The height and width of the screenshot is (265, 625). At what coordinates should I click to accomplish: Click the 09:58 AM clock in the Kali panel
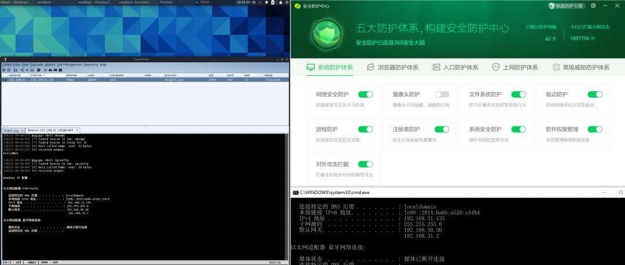(244, 2)
